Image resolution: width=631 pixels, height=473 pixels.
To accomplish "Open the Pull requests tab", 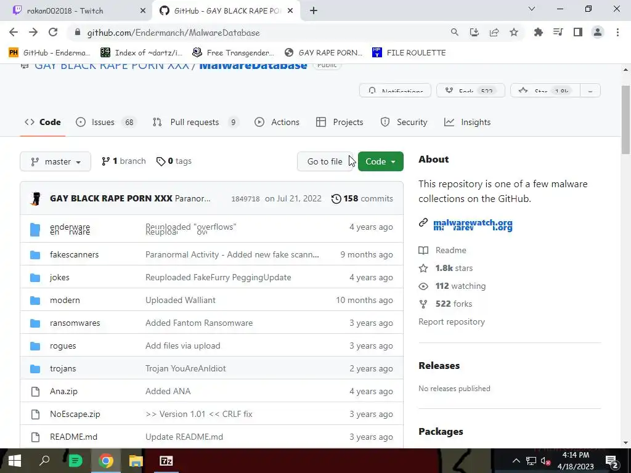I will [195, 123].
